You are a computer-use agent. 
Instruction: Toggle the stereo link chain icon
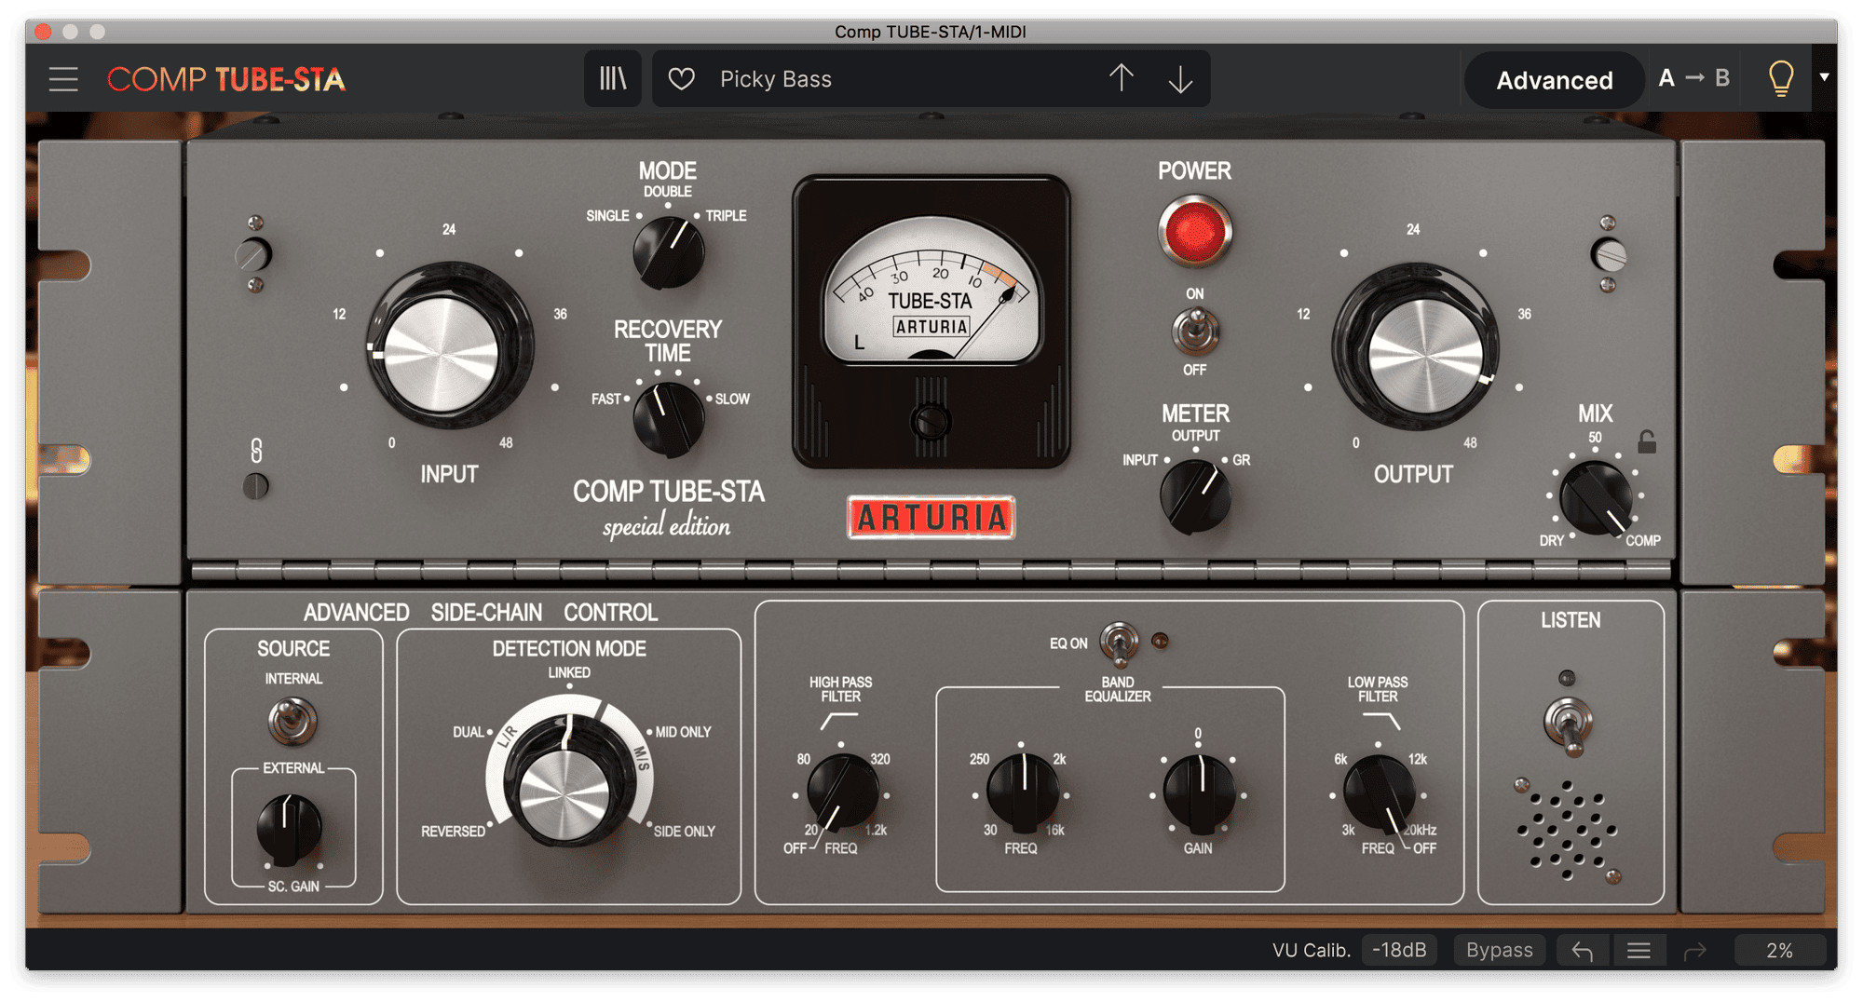click(256, 451)
